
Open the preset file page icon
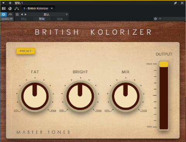click(17, 14)
